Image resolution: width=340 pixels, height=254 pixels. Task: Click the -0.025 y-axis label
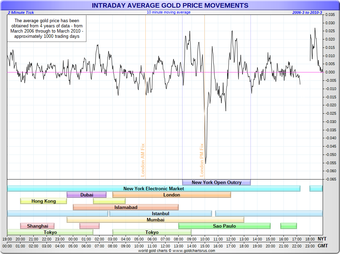(330, 113)
